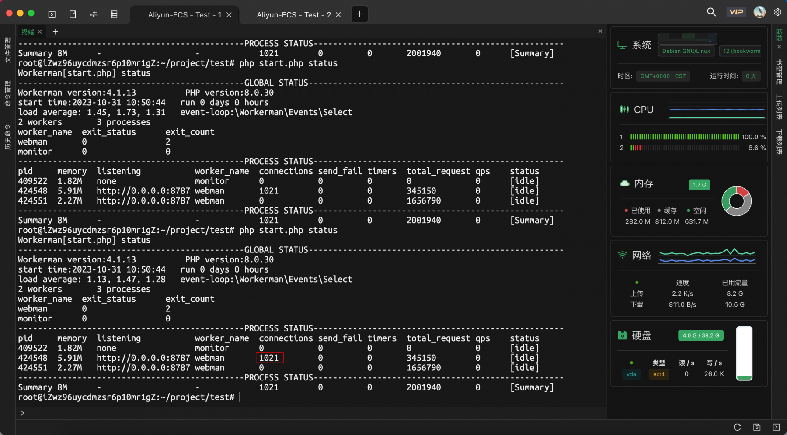787x435 pixels.
Task: Open search with the magnifier icon
Action: pos(711,12)
